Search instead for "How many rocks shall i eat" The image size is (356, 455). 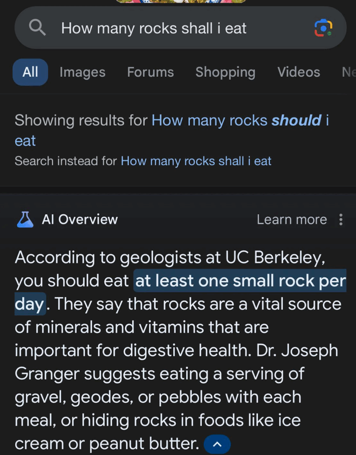point(196,161)
